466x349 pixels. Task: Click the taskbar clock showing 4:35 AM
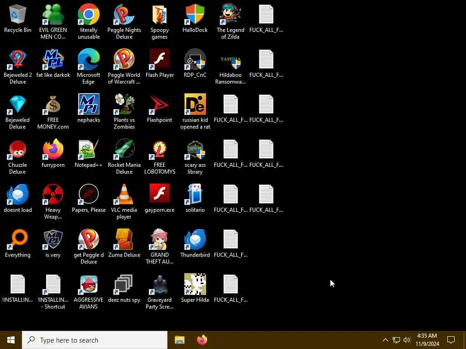point(427,340)
